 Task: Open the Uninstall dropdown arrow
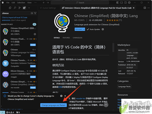[84, 29]
